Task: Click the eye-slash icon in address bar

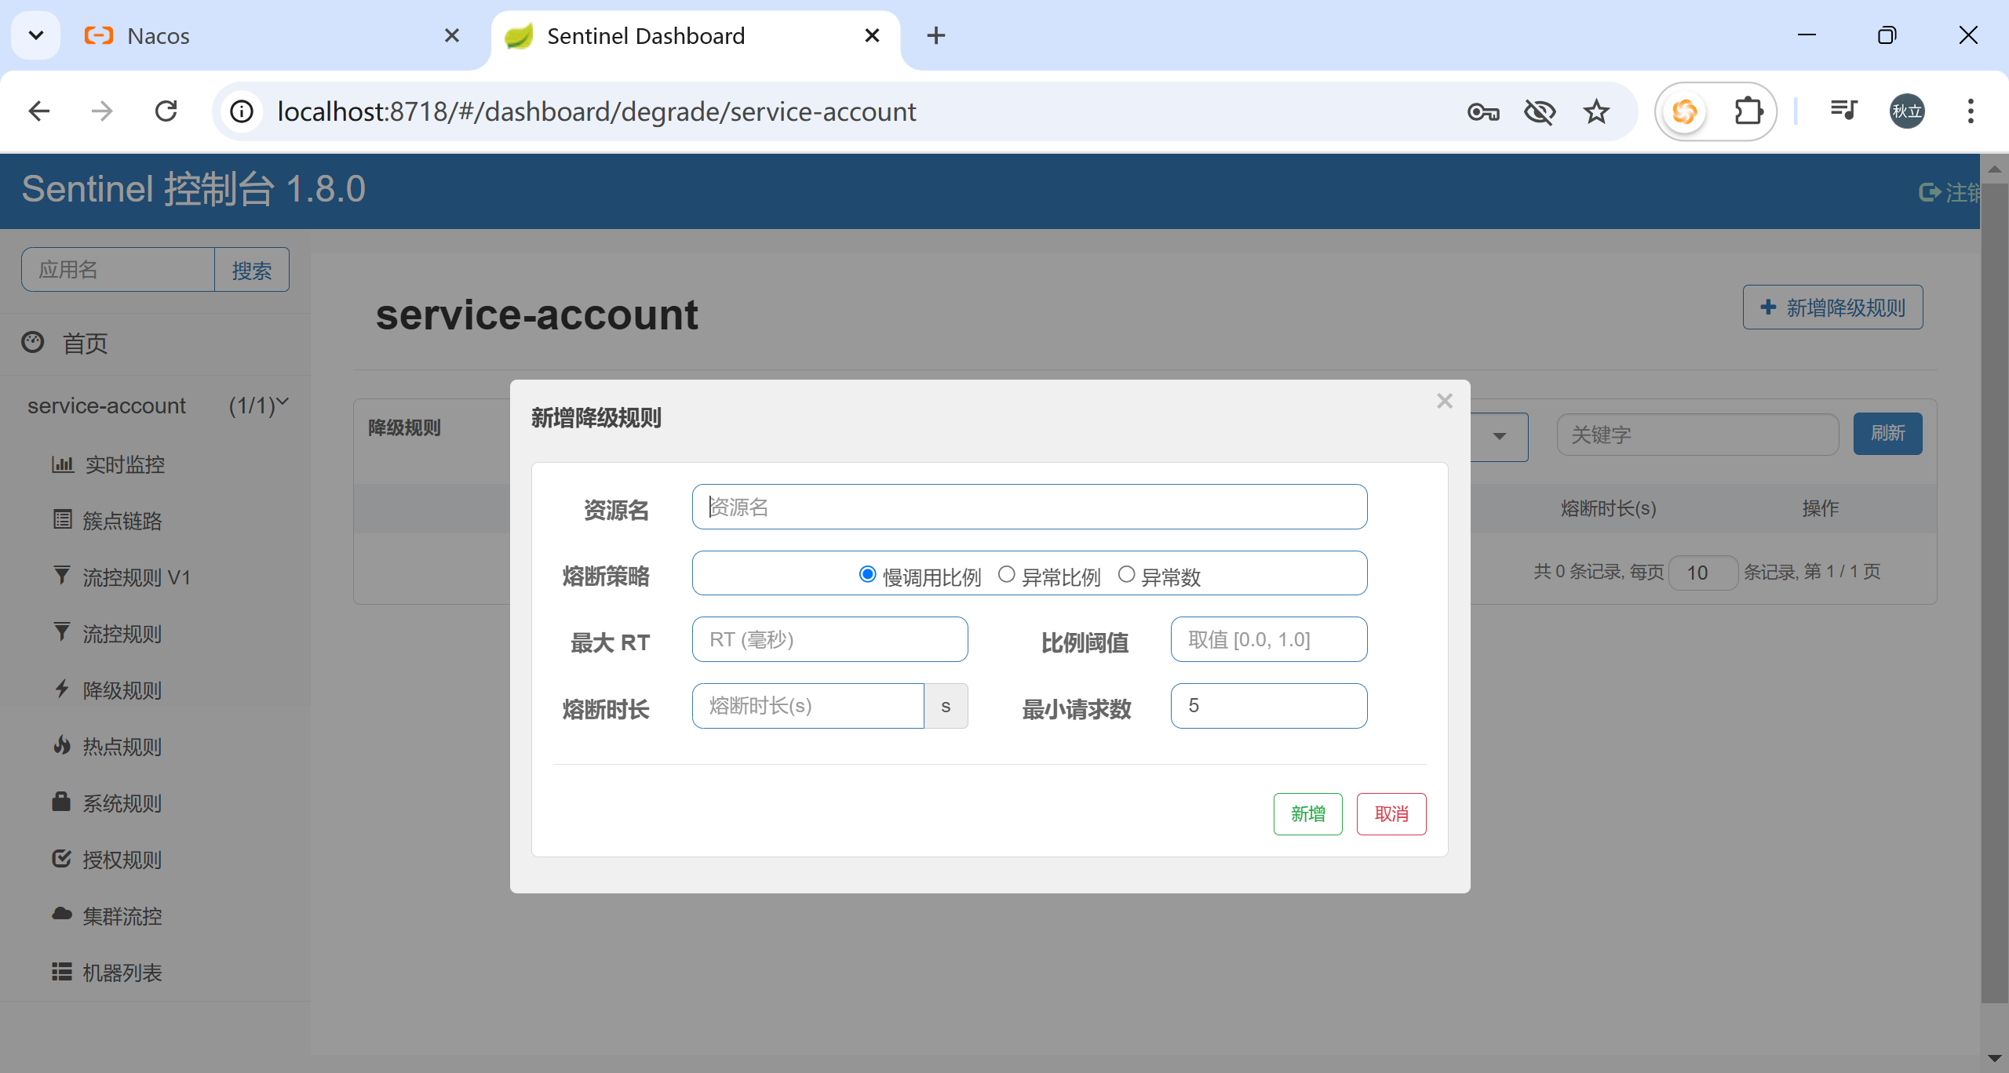Action: pyautogui.click(x=1539, y=112)
